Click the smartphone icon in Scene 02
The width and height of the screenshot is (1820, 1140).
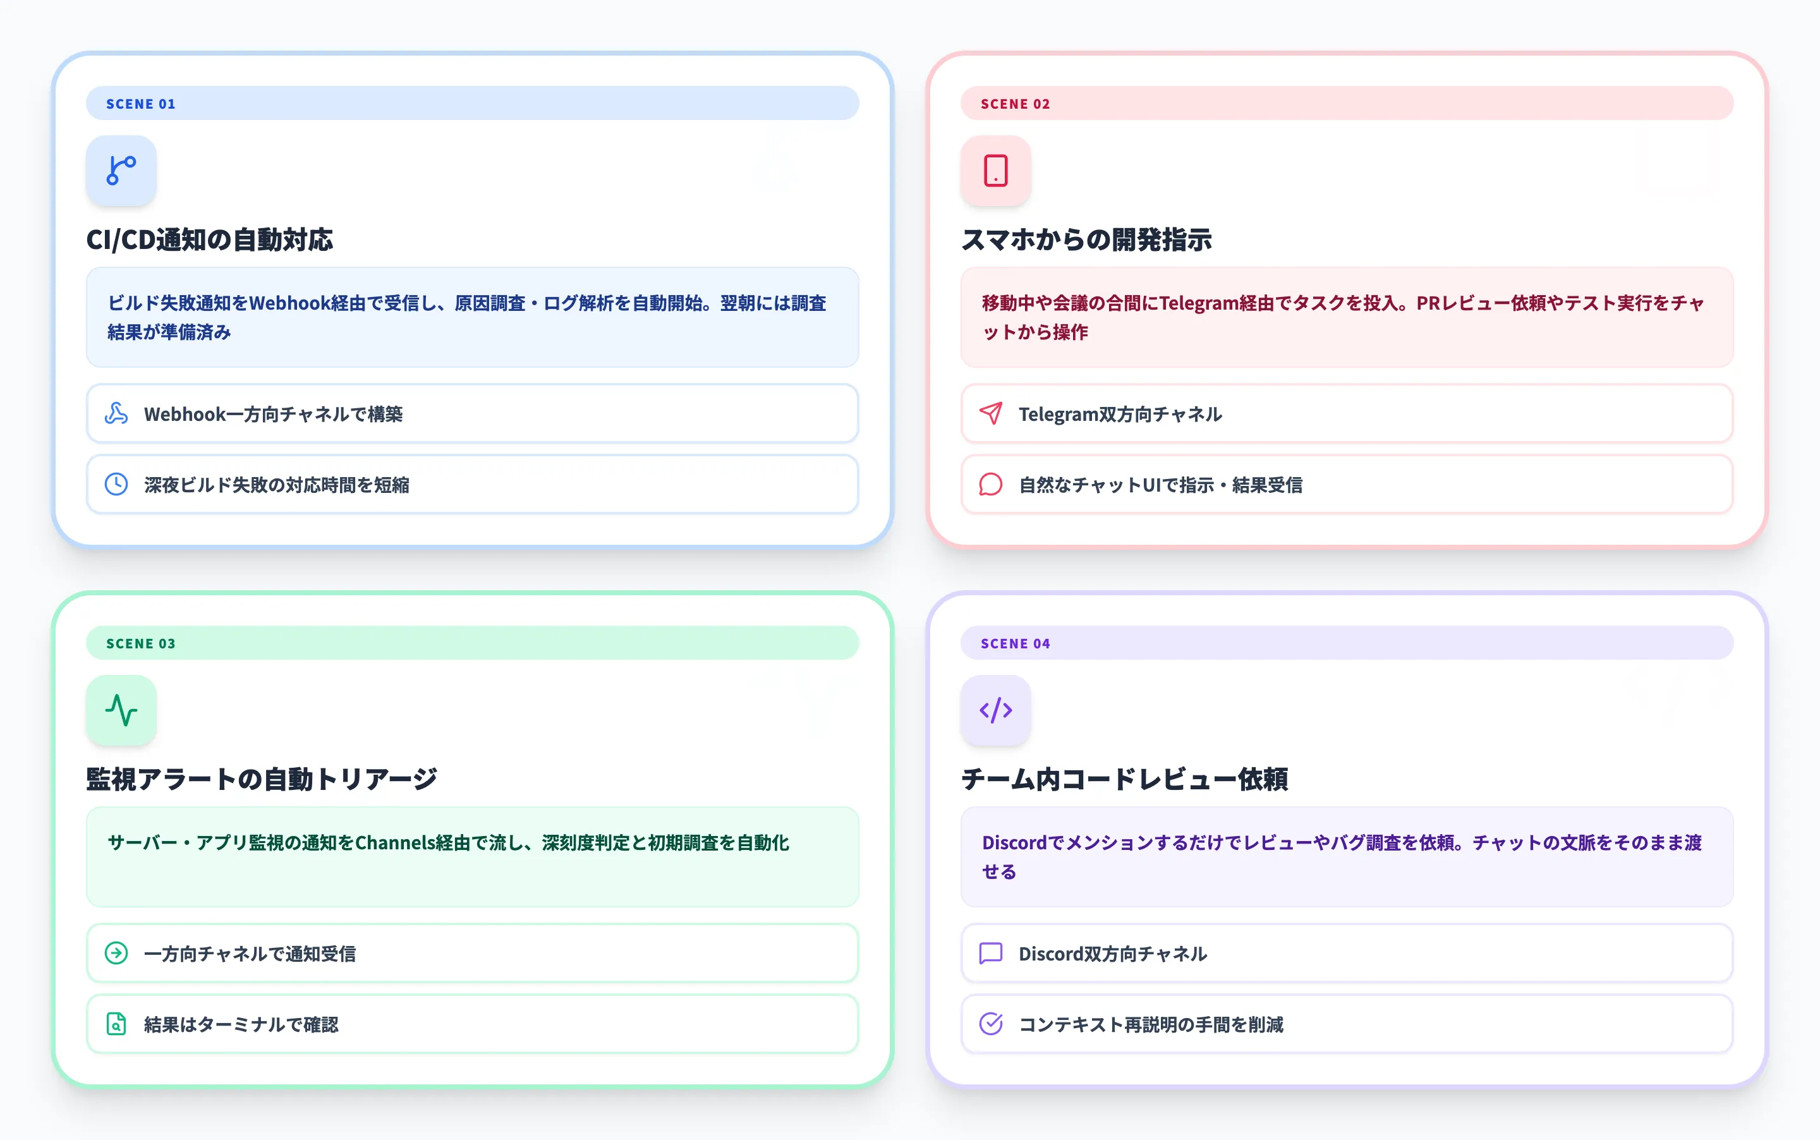click(995, 171)
